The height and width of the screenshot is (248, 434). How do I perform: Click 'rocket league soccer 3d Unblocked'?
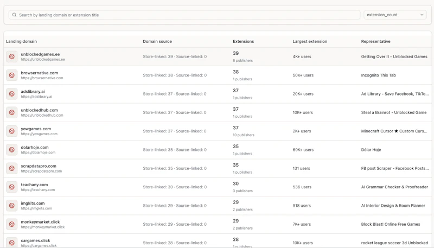tap(394, 243)
